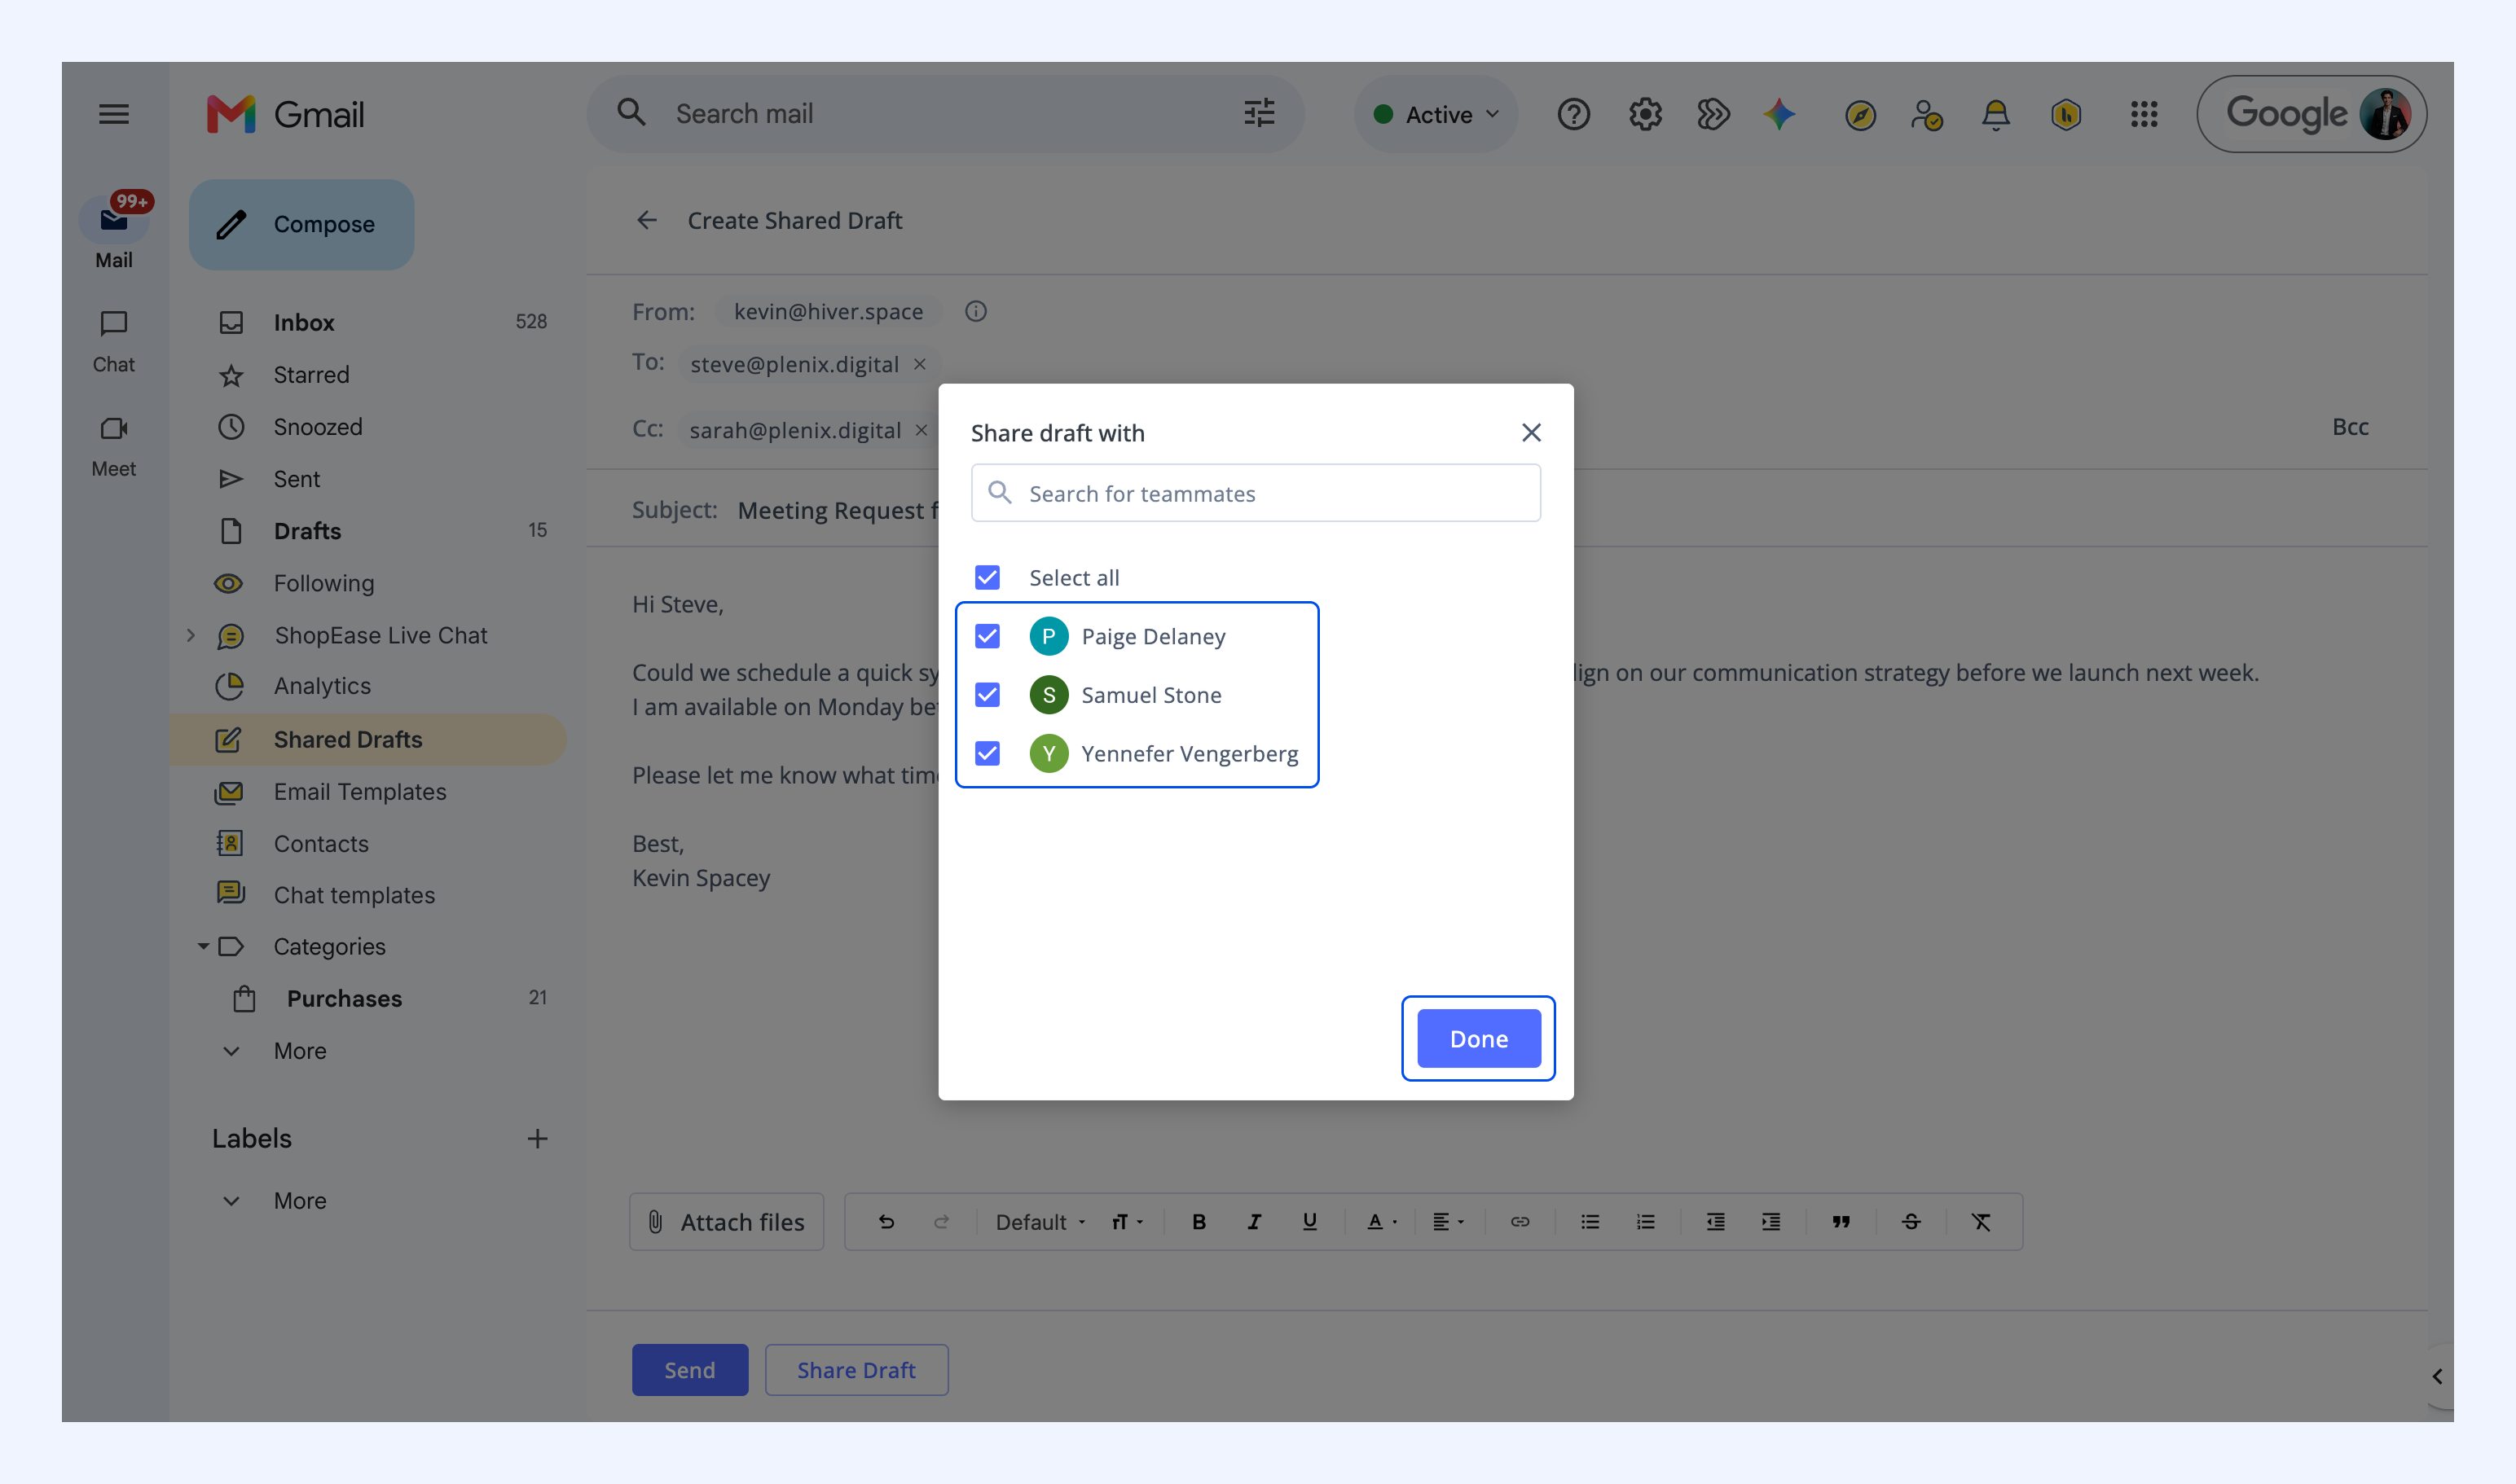
Task: Apply strikethrough formatting
Action: click(x=1911, y=1222)
